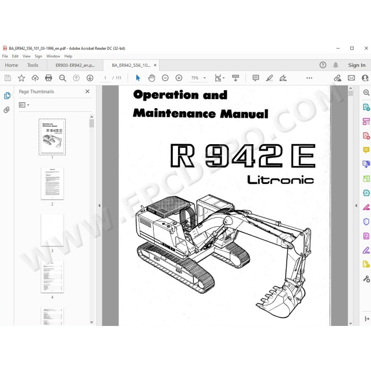The image size is (371, 371).
Task: Open Create PDF tool in right pane
Action: 366,136
